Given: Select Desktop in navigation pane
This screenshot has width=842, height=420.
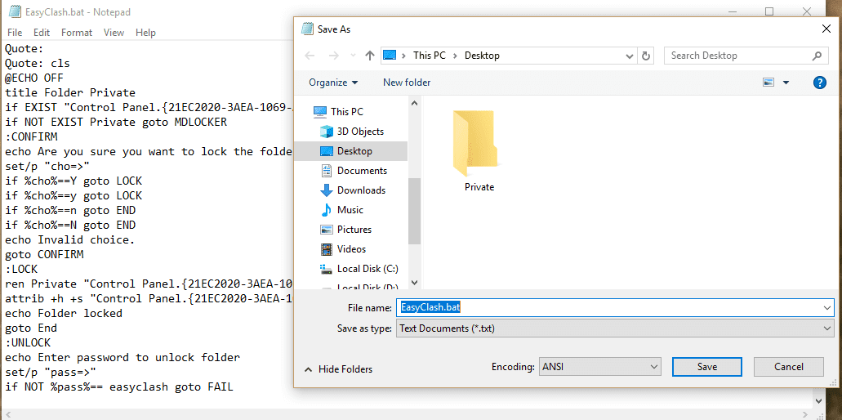Looking at the screenshot, I should coord(354,151).
